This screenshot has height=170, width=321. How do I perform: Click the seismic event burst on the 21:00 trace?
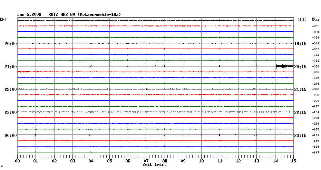pos(284,66)
